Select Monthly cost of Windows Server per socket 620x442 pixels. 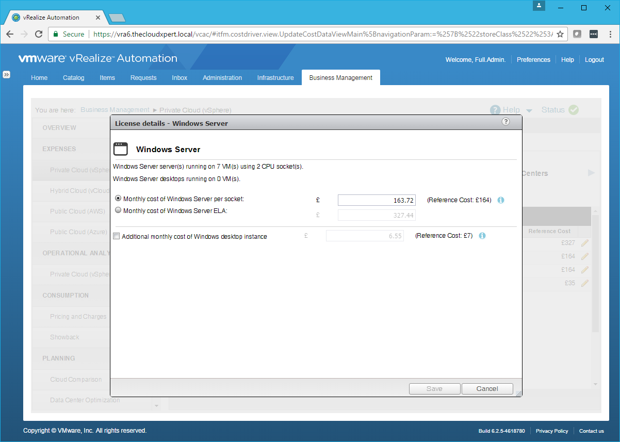click(118, 199)
